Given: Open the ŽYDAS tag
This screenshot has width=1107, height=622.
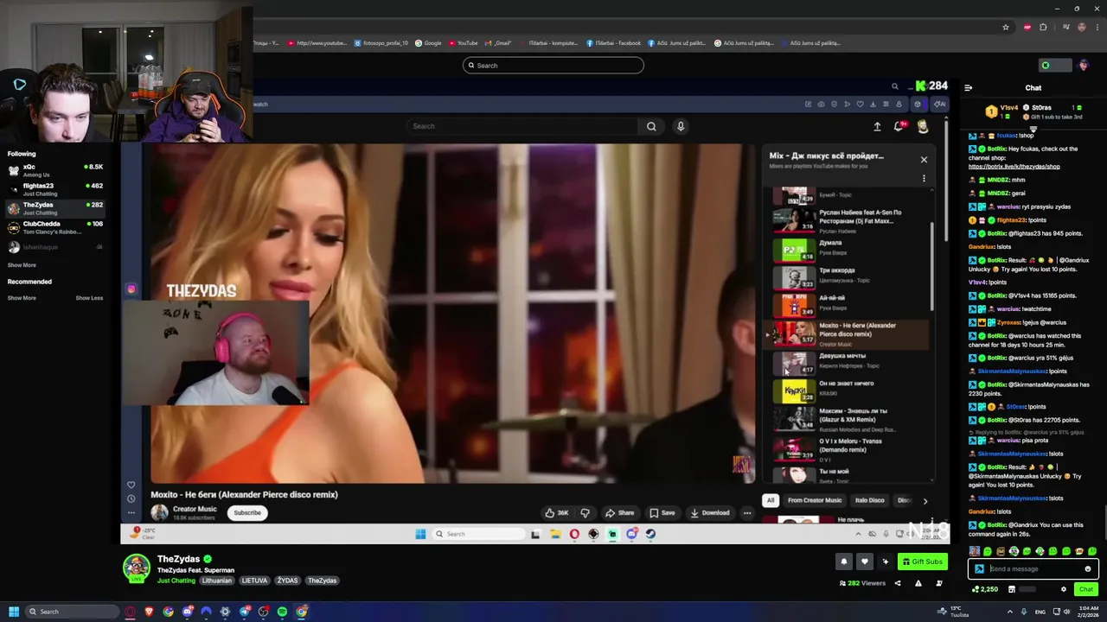Looking at the screenshot, I should (x=287, y=581).
